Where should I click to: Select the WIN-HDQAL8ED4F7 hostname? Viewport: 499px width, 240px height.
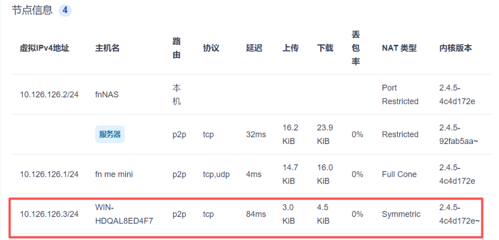click(x=124, y=214)
